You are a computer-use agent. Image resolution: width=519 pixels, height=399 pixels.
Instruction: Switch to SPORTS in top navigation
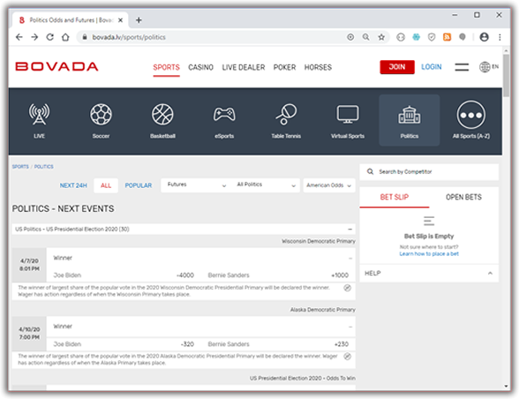point(166,68)
